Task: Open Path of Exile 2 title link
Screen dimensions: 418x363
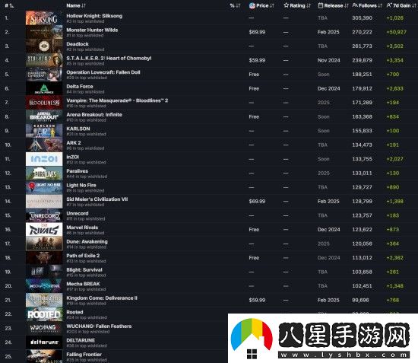Action: 83,256
